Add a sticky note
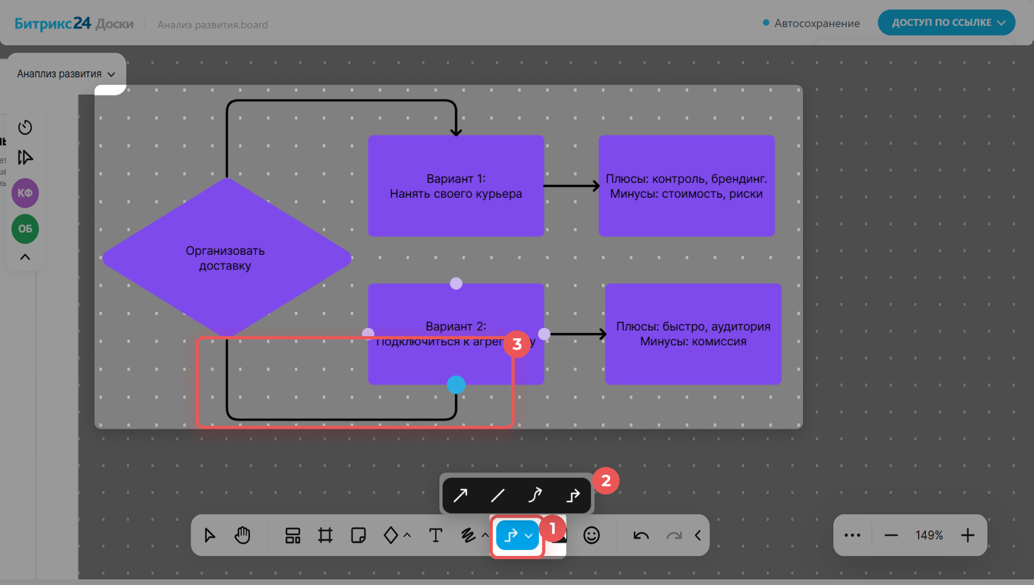Viewport: 1034px width, 585px height. 358,535
